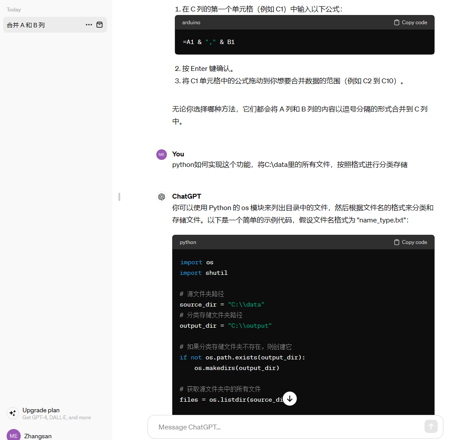
Task: Click the sparkle icon beside Upgrade plan
Action: pyautogui.click(x=12, y=413)
